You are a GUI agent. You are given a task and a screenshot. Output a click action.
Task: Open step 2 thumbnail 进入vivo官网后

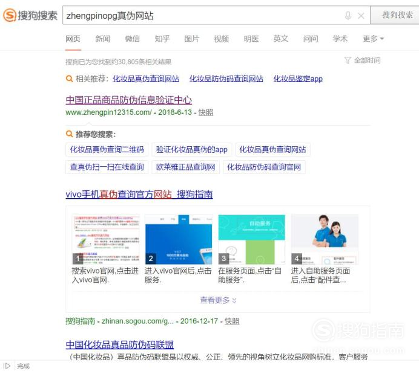tap(179, 239)
